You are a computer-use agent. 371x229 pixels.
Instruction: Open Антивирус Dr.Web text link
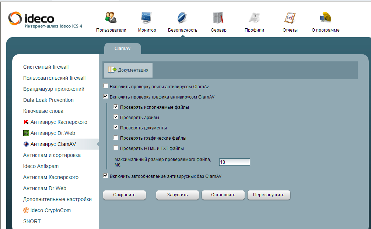pos(53,133)
